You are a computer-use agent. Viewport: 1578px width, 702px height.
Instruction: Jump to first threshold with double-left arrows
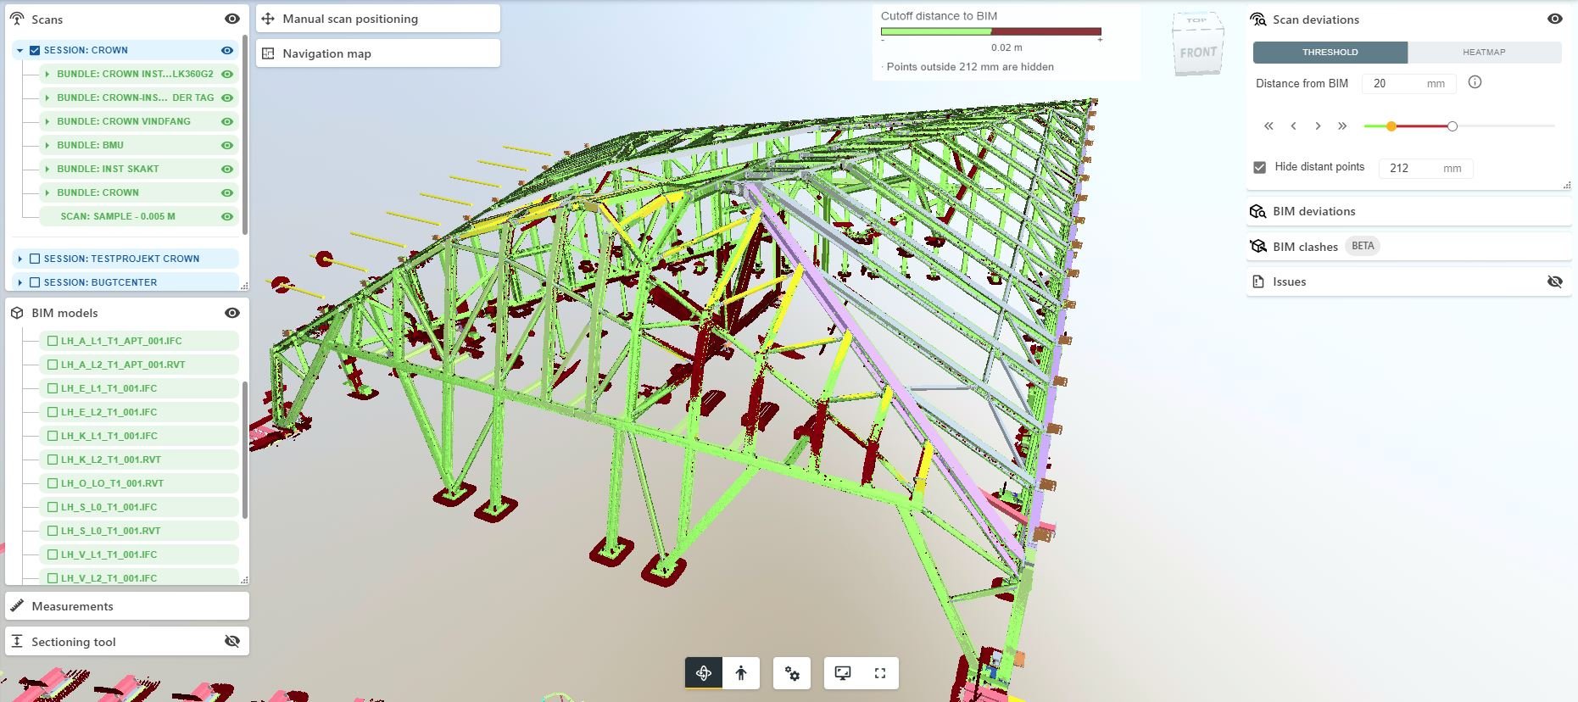pyautogui.click(x=1269, y=126)
